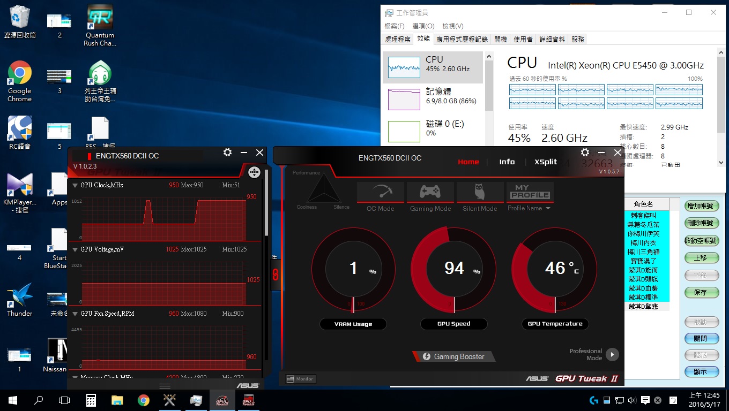Click the Start button on taskbar

pyautogui.click(x=13, y=400)
